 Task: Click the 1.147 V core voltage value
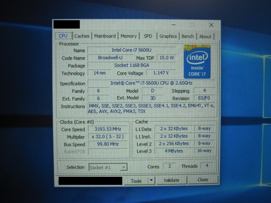pyautogui.click(x=161, y=73)
